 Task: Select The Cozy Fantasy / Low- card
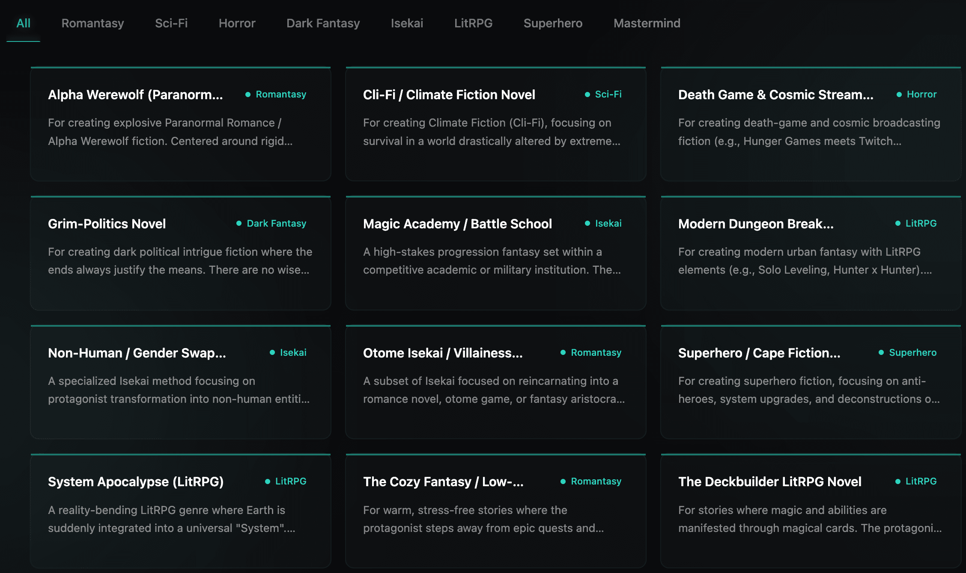pos(495,511)
